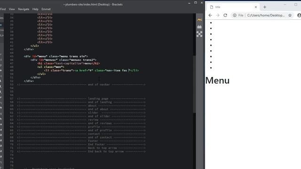
Task: Click the checkered grid icon in Brackets sidebar
Action: coord(199,34)
